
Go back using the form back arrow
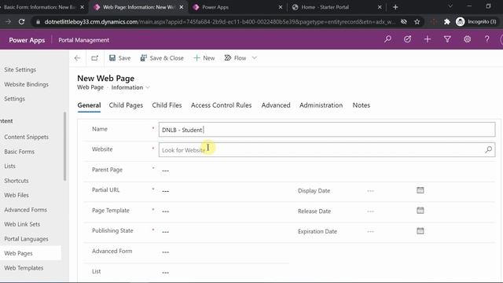pyautogui.click(x=77, y=58)
